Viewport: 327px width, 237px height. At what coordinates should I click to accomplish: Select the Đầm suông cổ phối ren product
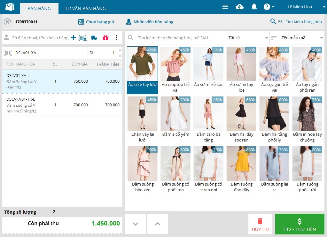pyautogui.click(x=175, y=170)
